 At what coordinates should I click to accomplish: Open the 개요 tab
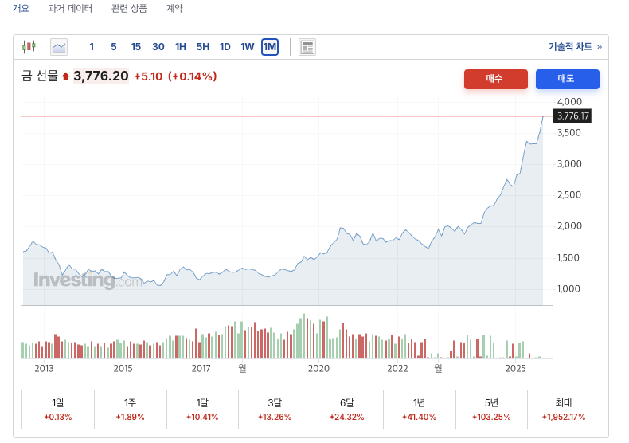coord(21,8)
